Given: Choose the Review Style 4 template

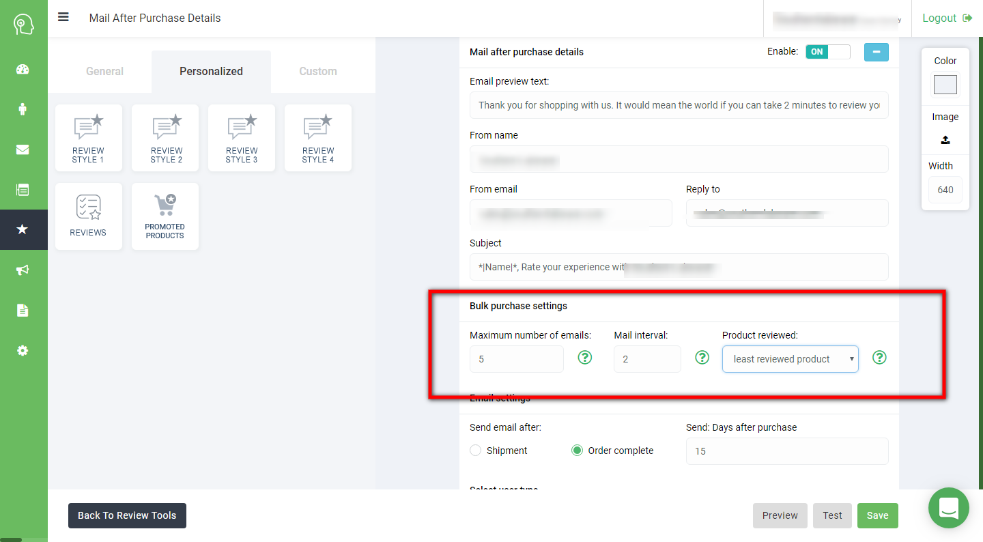Looking at the screenshot, I should [x=318, y=138].
